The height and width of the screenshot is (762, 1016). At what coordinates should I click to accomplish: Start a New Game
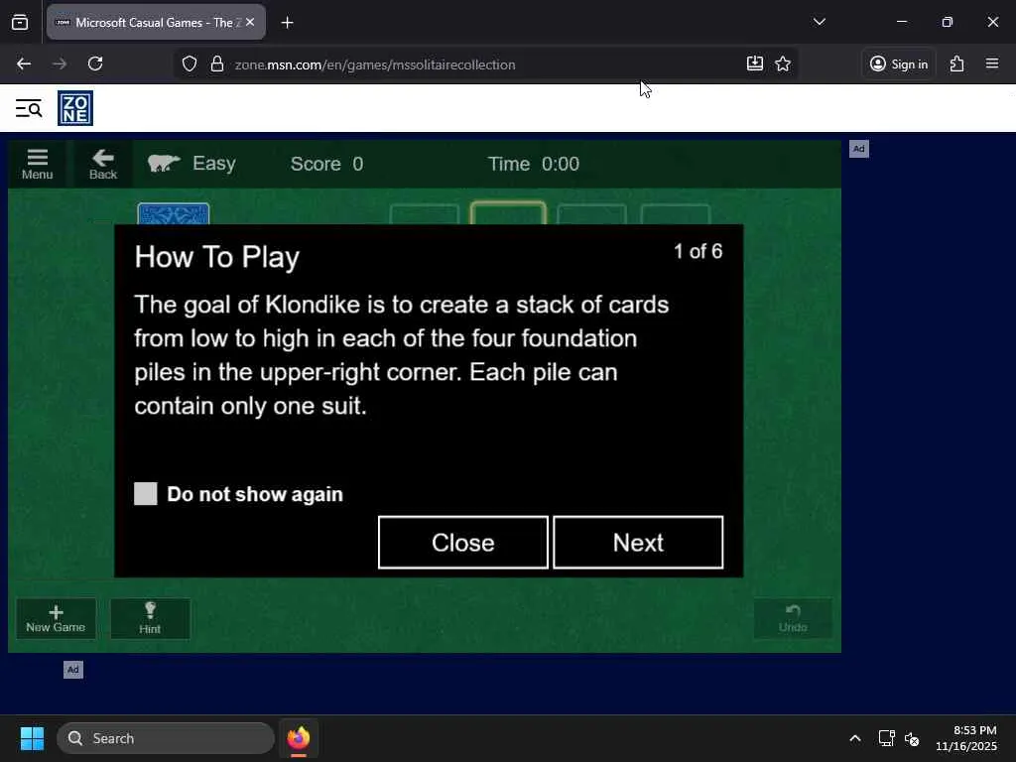pyautogui.click(x=56, y=619)
